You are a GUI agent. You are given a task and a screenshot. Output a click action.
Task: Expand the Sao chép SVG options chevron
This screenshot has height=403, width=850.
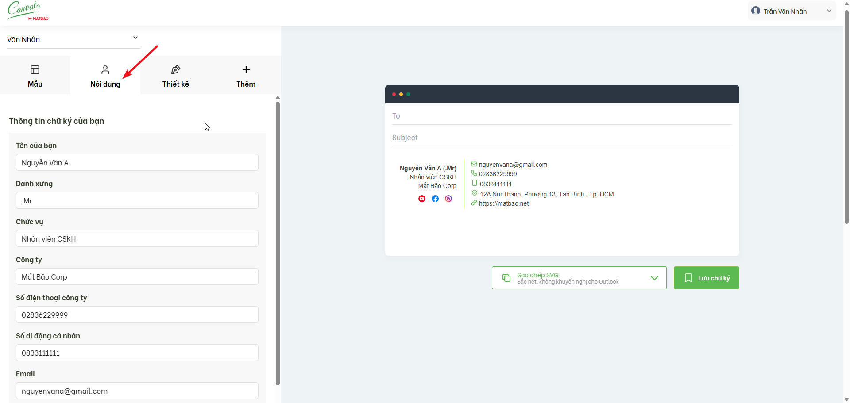pyautogui.click(x=654, y=278)
